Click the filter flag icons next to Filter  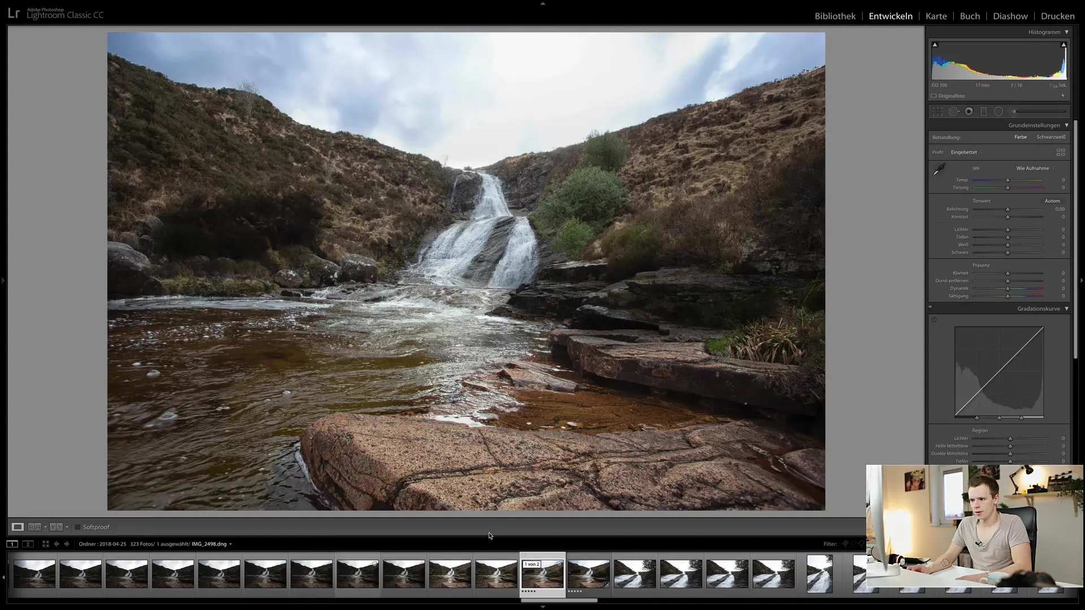(853, 544)
